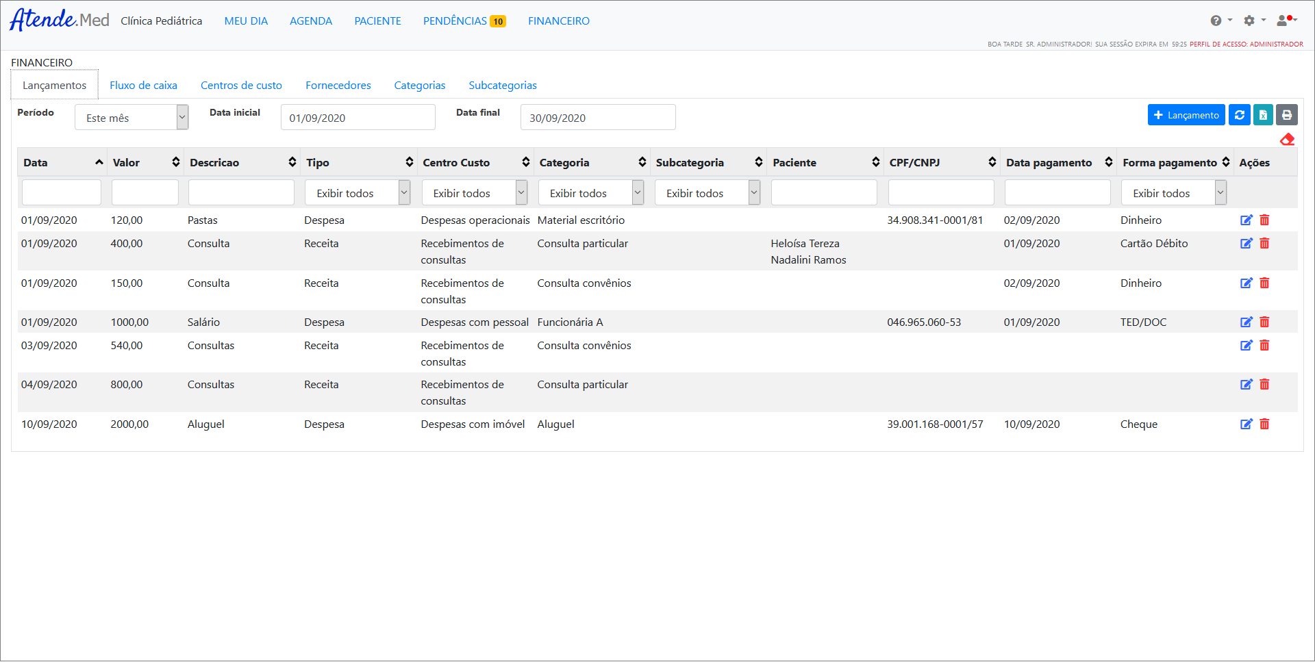Viewport: 1315px width, 662px height.
Task: Focus the CPF/CNPJ filter text box
Action: point(941,192)
